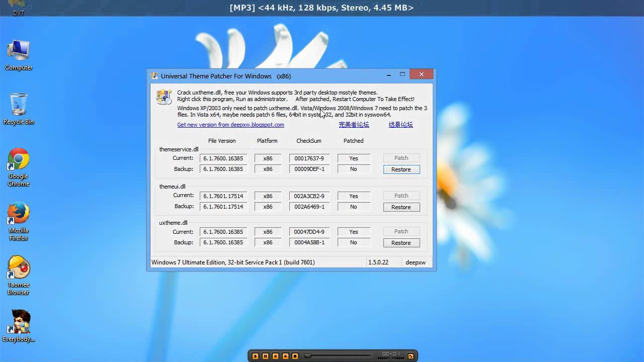Click themeui.dll current Patched Yes field
Screen dimensions: 644x362
(354, 196)
